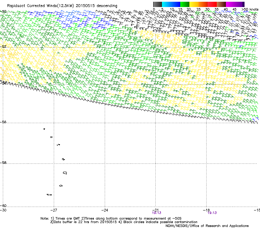Click the green 15-20 knots legend swatch
Image resolution: width=260 pixels, height=228 pixels.
185,4
